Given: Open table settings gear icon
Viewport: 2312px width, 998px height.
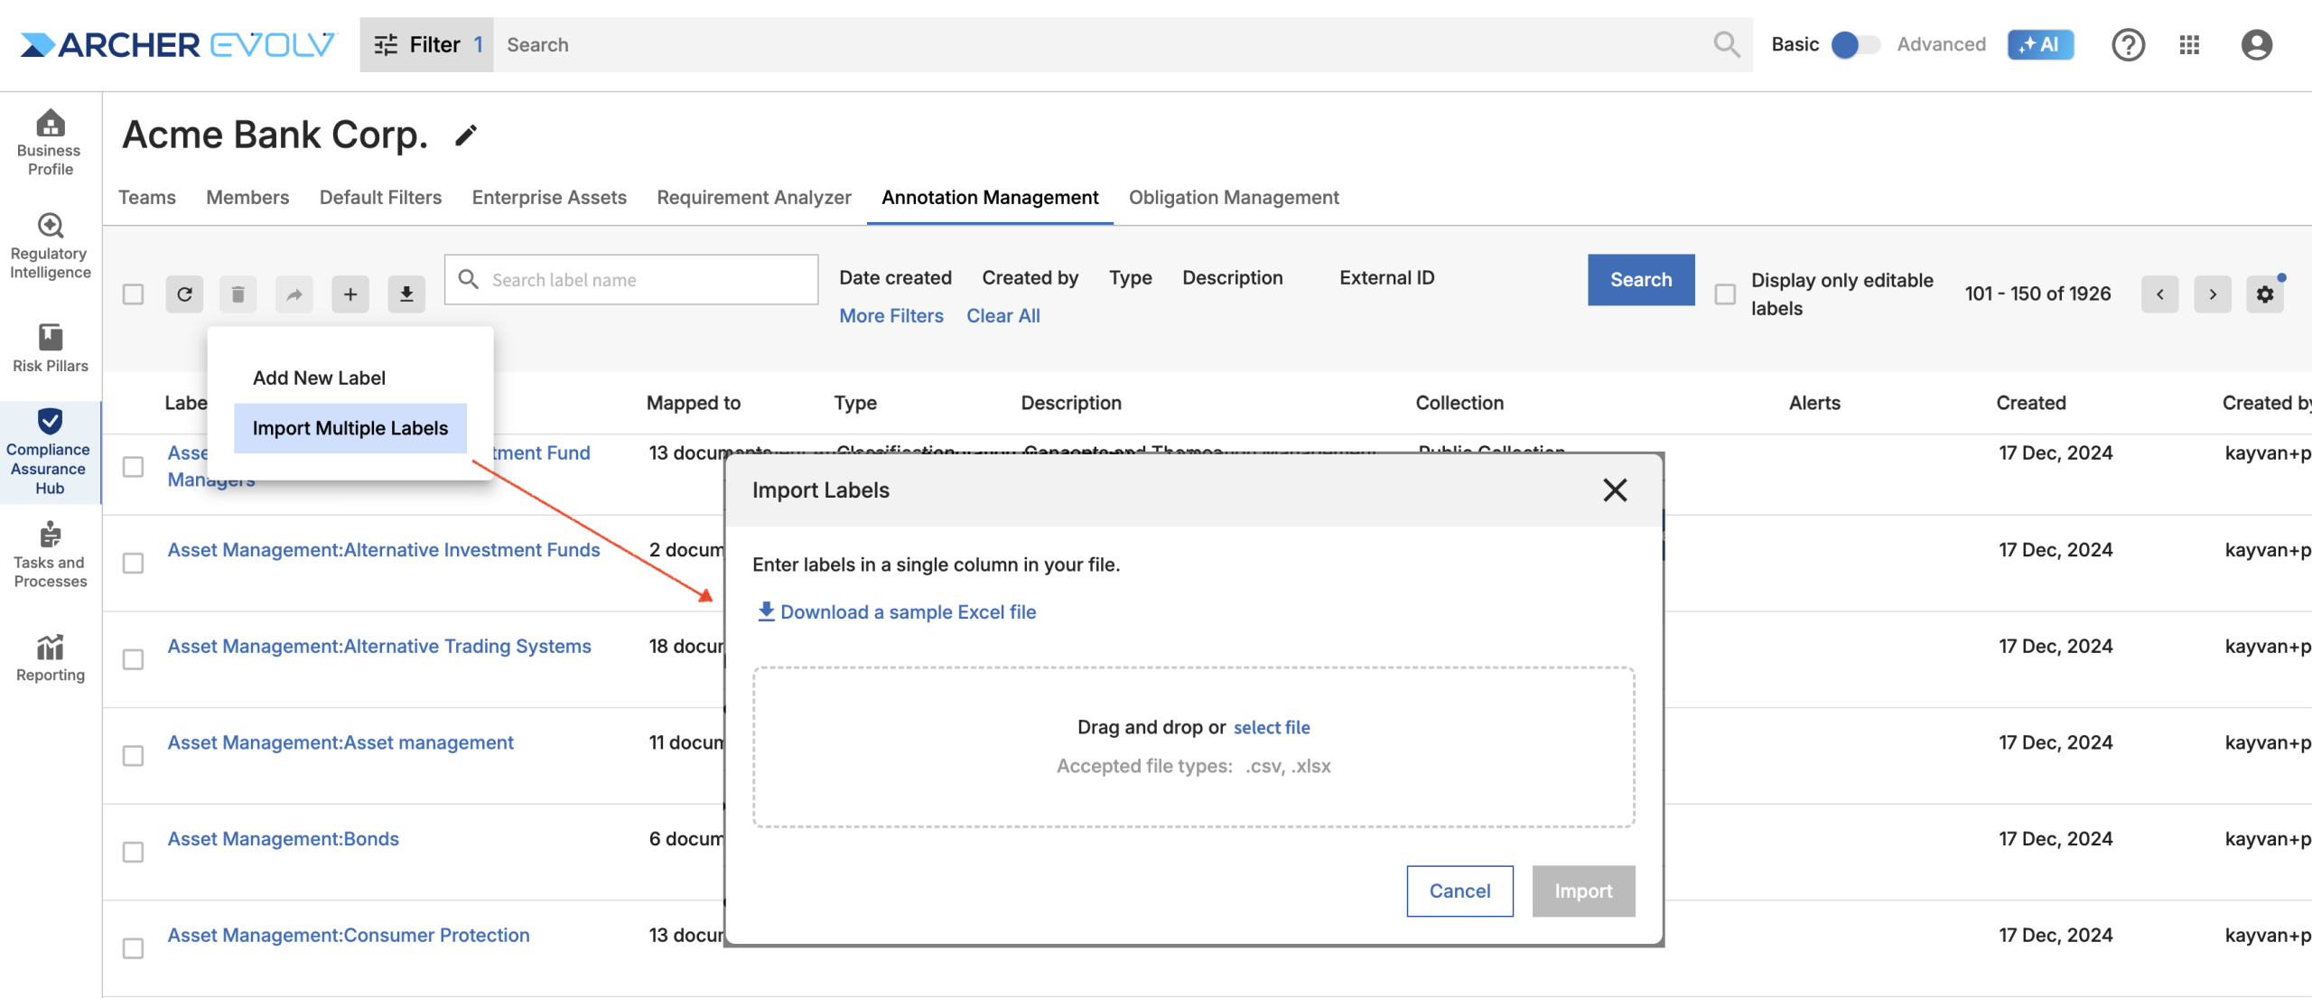Looking at the screenshot, I should [x=2264, y=294].
